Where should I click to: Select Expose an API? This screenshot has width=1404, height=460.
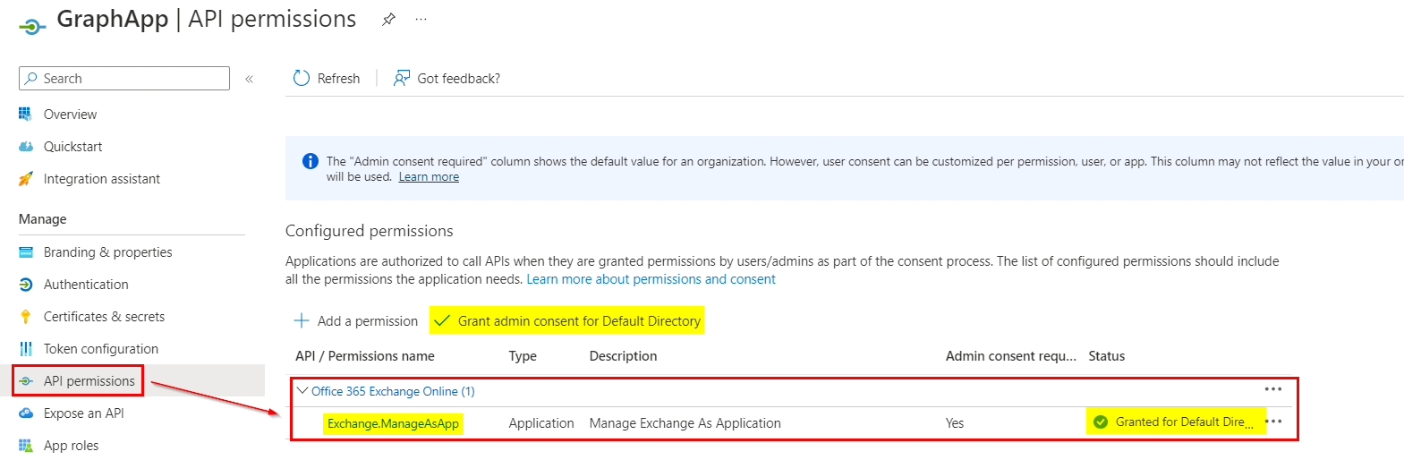pyautogui.click(x=83, y=413)
